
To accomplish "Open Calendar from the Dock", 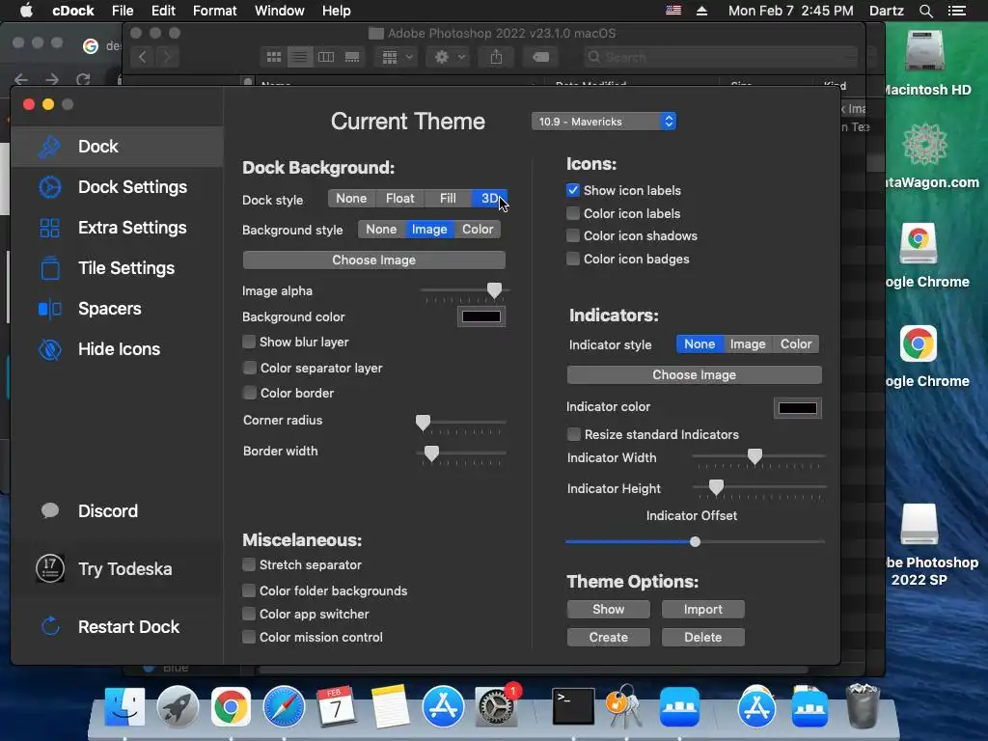I will pyautogui.click(x=337, y=707).
